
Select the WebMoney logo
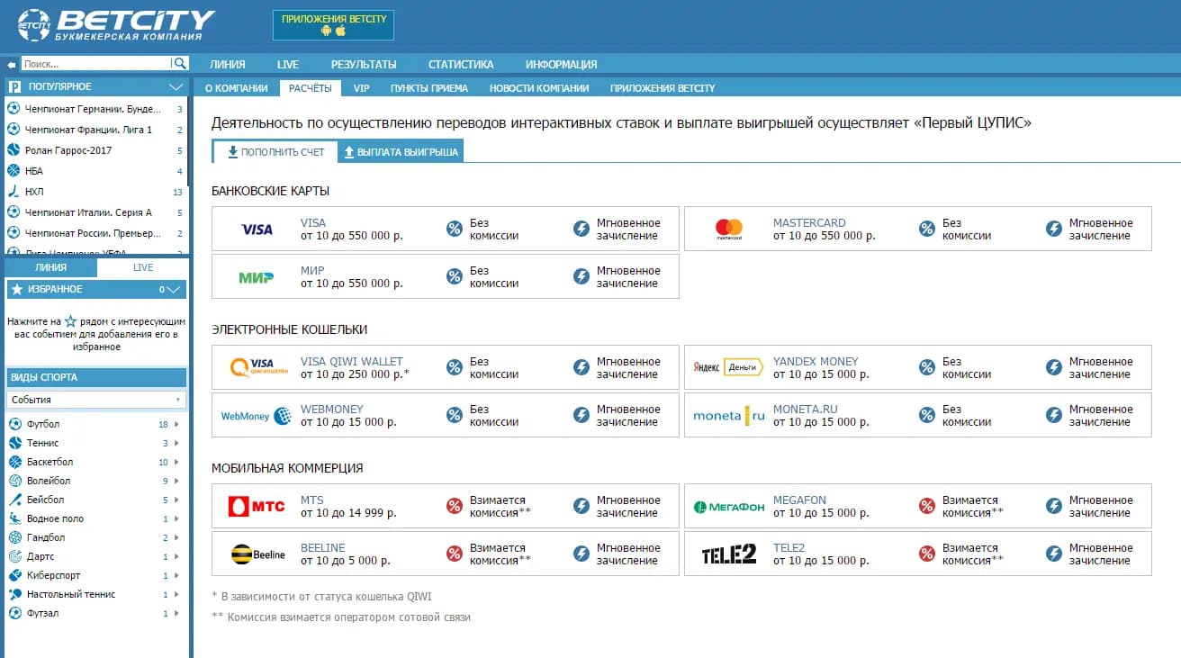tap(257, 416)
